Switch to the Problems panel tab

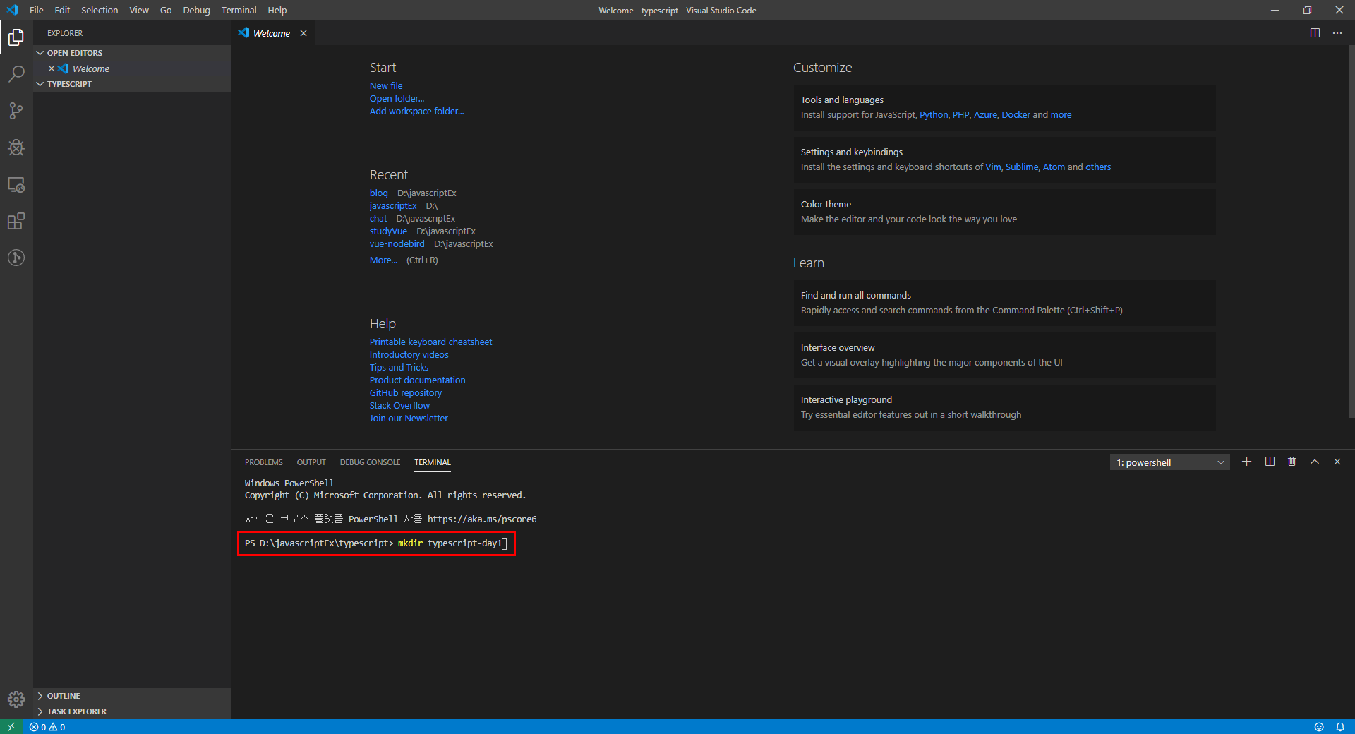(264, 462)
